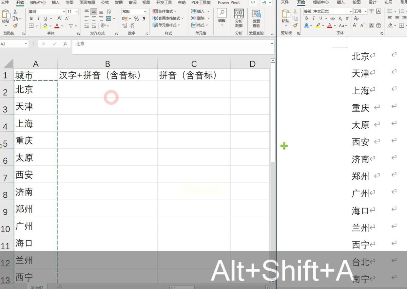Image resolution: width=407 pixels, height=289 pixels.
Task: Decrease font size in Excel ribbon
Action: [x=67, y=19]
